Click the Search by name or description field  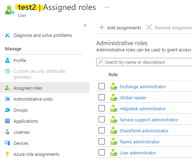144,62
